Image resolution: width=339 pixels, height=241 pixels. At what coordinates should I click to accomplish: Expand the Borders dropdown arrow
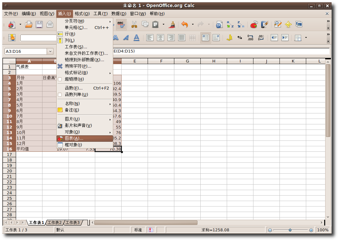(x=306, y=38)
